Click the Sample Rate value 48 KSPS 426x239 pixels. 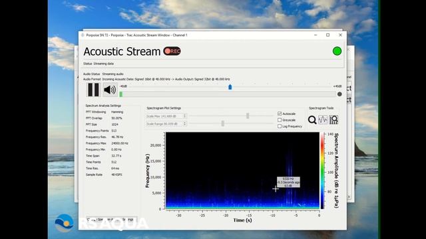[x=116, y=175]
